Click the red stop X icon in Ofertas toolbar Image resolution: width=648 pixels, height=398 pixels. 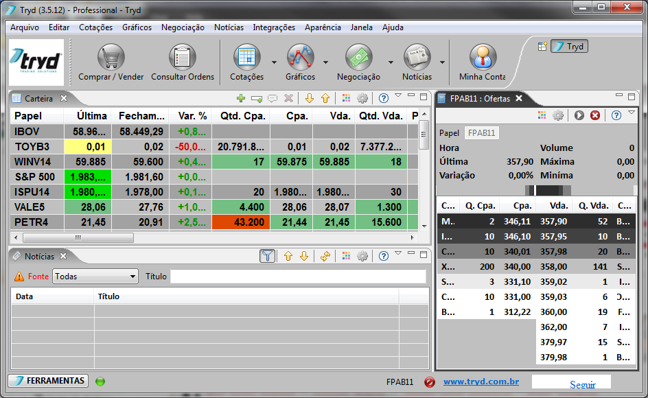595,115
